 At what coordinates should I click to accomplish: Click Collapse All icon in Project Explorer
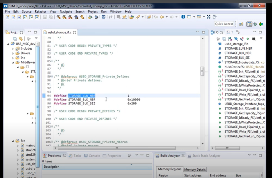pyautogui.click(x=15, y=39)
